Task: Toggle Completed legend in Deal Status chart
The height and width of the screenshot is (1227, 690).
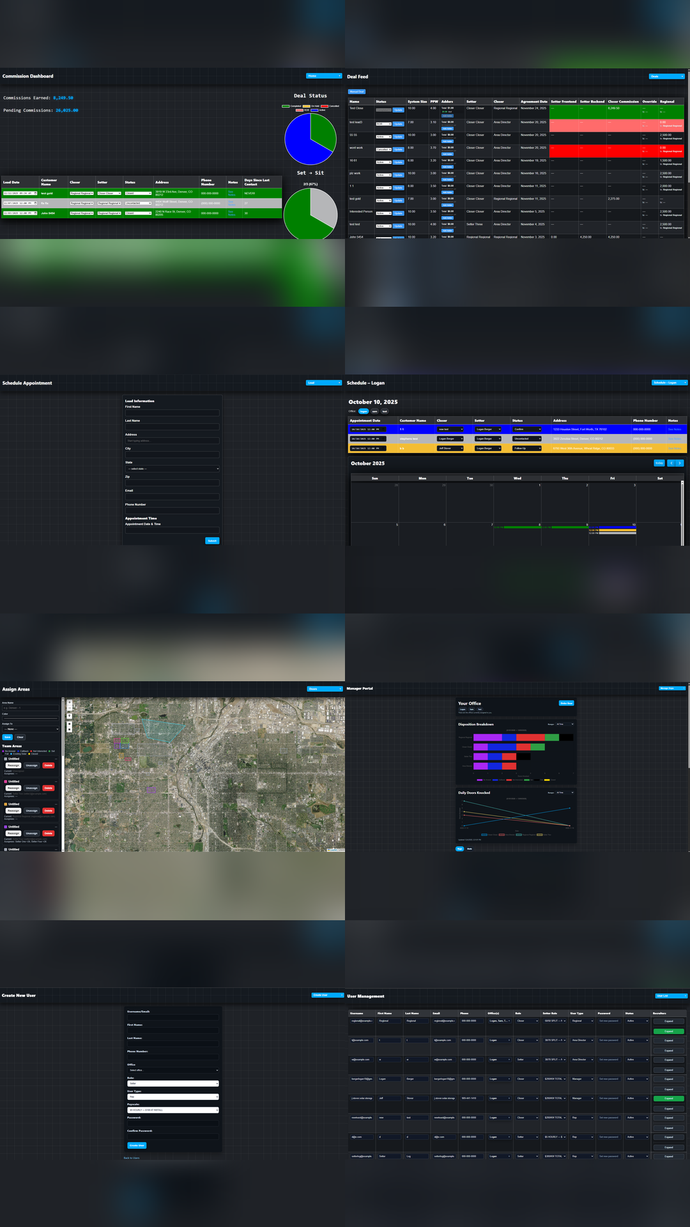Action: pos(291,106)
